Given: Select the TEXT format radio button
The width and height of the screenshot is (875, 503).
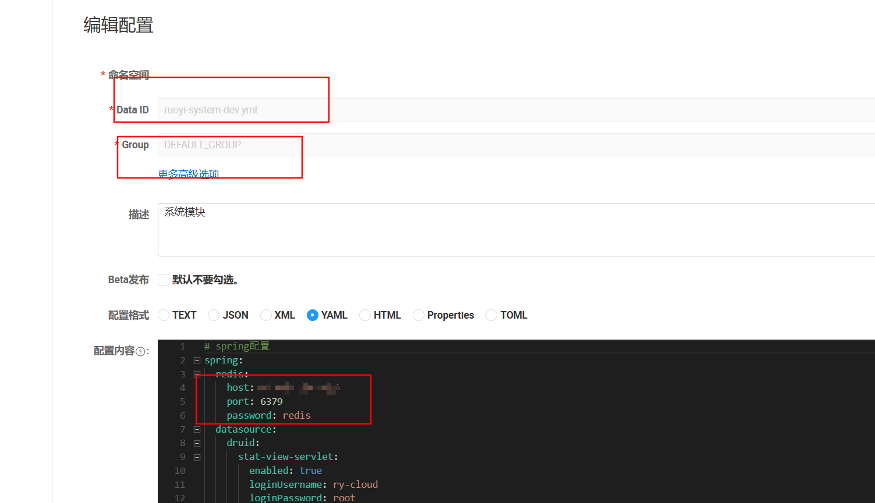Looking at the screenshot, I should coord(164,315).
